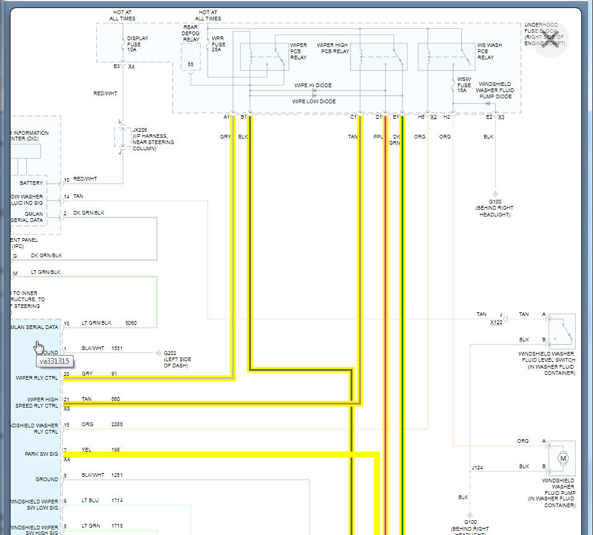
Task: Select the G202 ground symbol
Action: tap(158, 353)
